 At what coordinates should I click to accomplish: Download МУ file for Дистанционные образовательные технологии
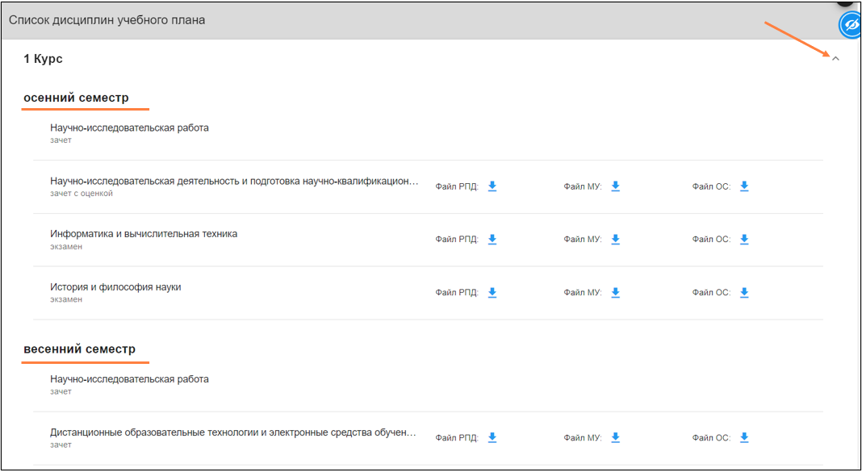pyautogui.click(x=616, y=437)
